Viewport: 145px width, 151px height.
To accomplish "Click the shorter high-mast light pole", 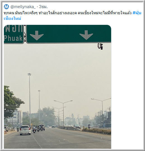I will pyautogui.click(x=39, y=105).
